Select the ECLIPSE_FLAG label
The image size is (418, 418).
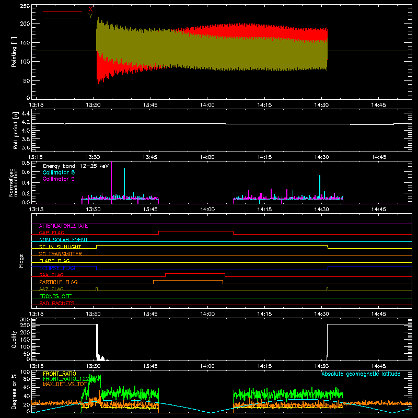click(x=57, y=268)
